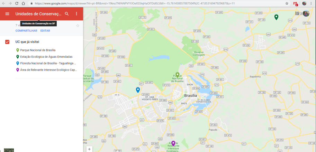Click the search magnifier in map header
316x152 pixels.
click(x=67, y=14)
